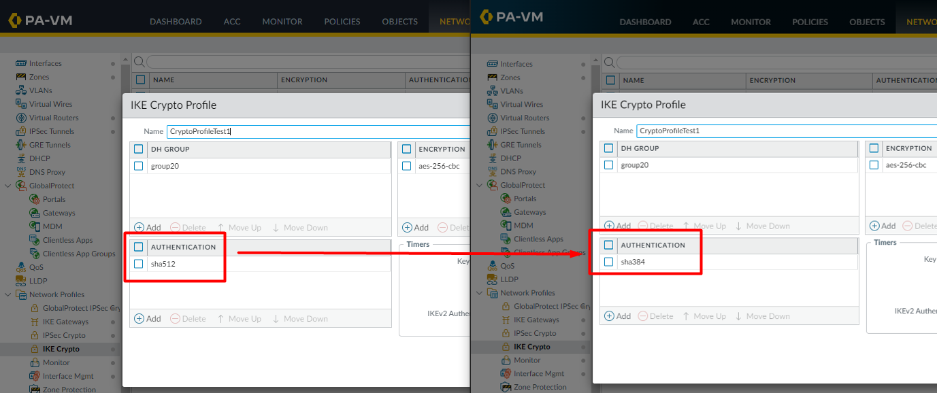Collapse the Network Profiles tree section
Screen dimensions: 937x393
tap(6, 294)
